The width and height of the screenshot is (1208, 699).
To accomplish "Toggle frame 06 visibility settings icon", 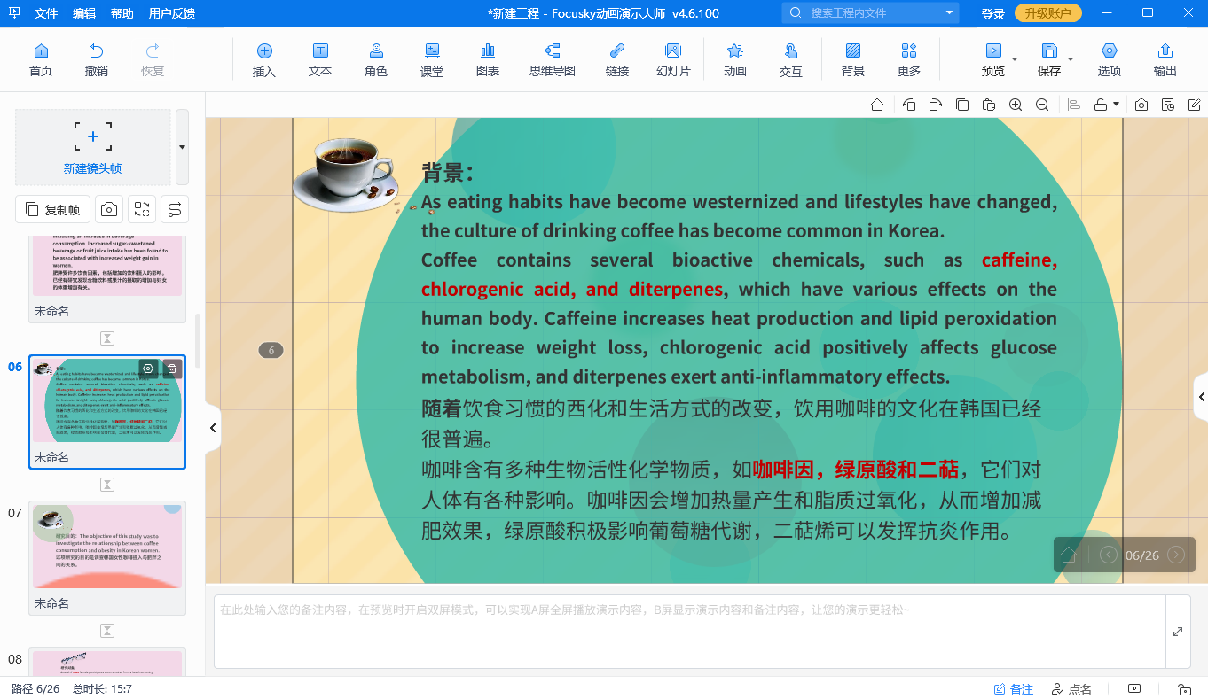I will pos(148,369).
